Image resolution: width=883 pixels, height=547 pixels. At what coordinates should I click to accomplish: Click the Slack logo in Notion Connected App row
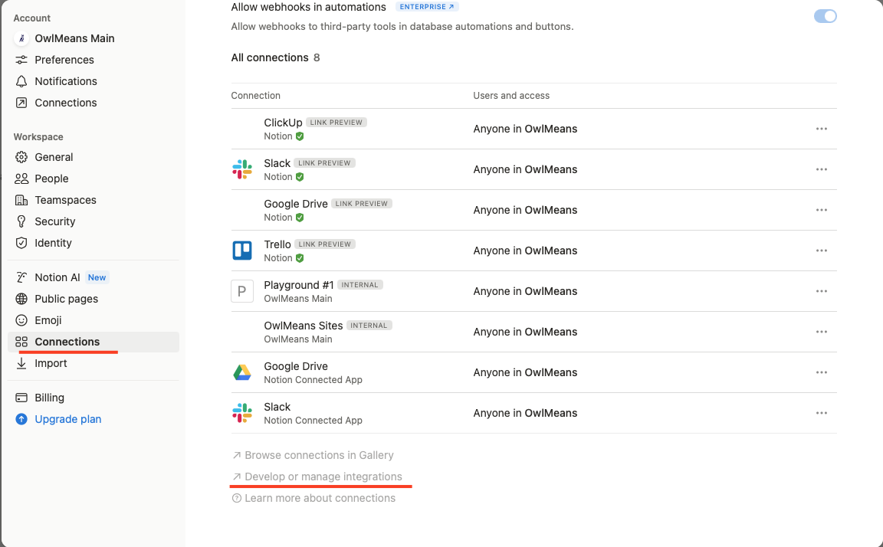242,413
